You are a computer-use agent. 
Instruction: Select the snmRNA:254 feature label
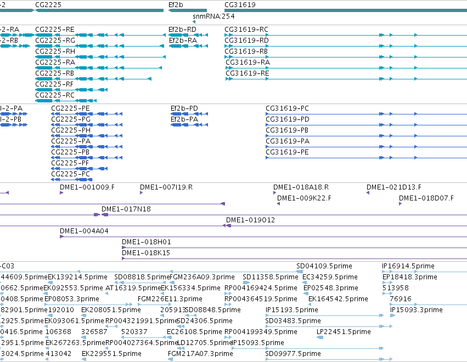(x=213, y=16)
